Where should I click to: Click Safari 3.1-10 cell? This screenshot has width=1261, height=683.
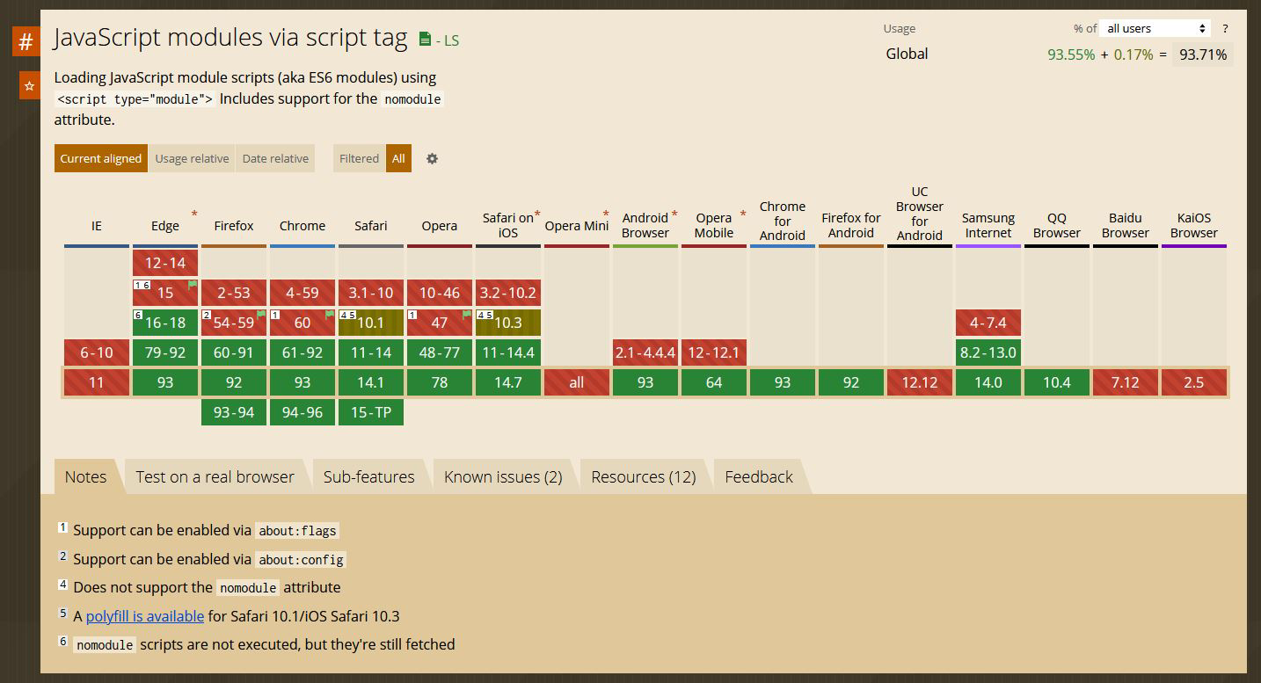(x=371, y=293)
